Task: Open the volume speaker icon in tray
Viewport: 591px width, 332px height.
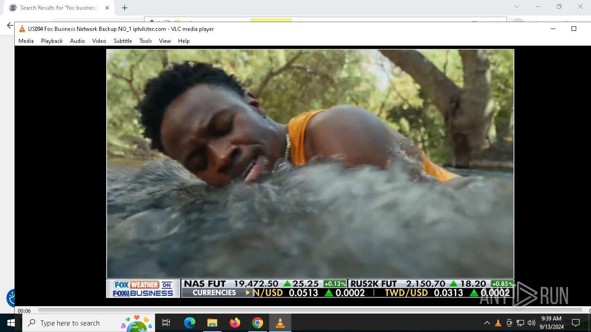Action: [531, 323]
